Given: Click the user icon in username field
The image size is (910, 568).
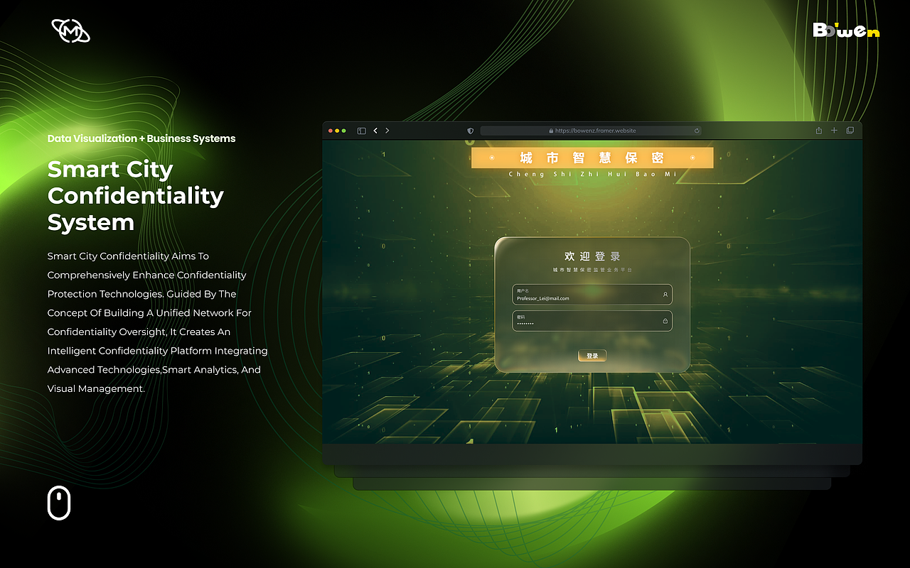Looking at the screenshot, I should pos(665,295).
